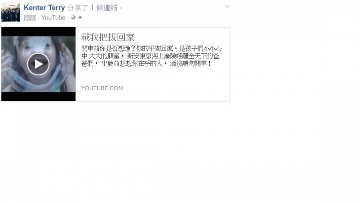The image size is (361, 203).
Task: Click the last description line ending 酒後請勿開車
Action: tap(146, 64)
